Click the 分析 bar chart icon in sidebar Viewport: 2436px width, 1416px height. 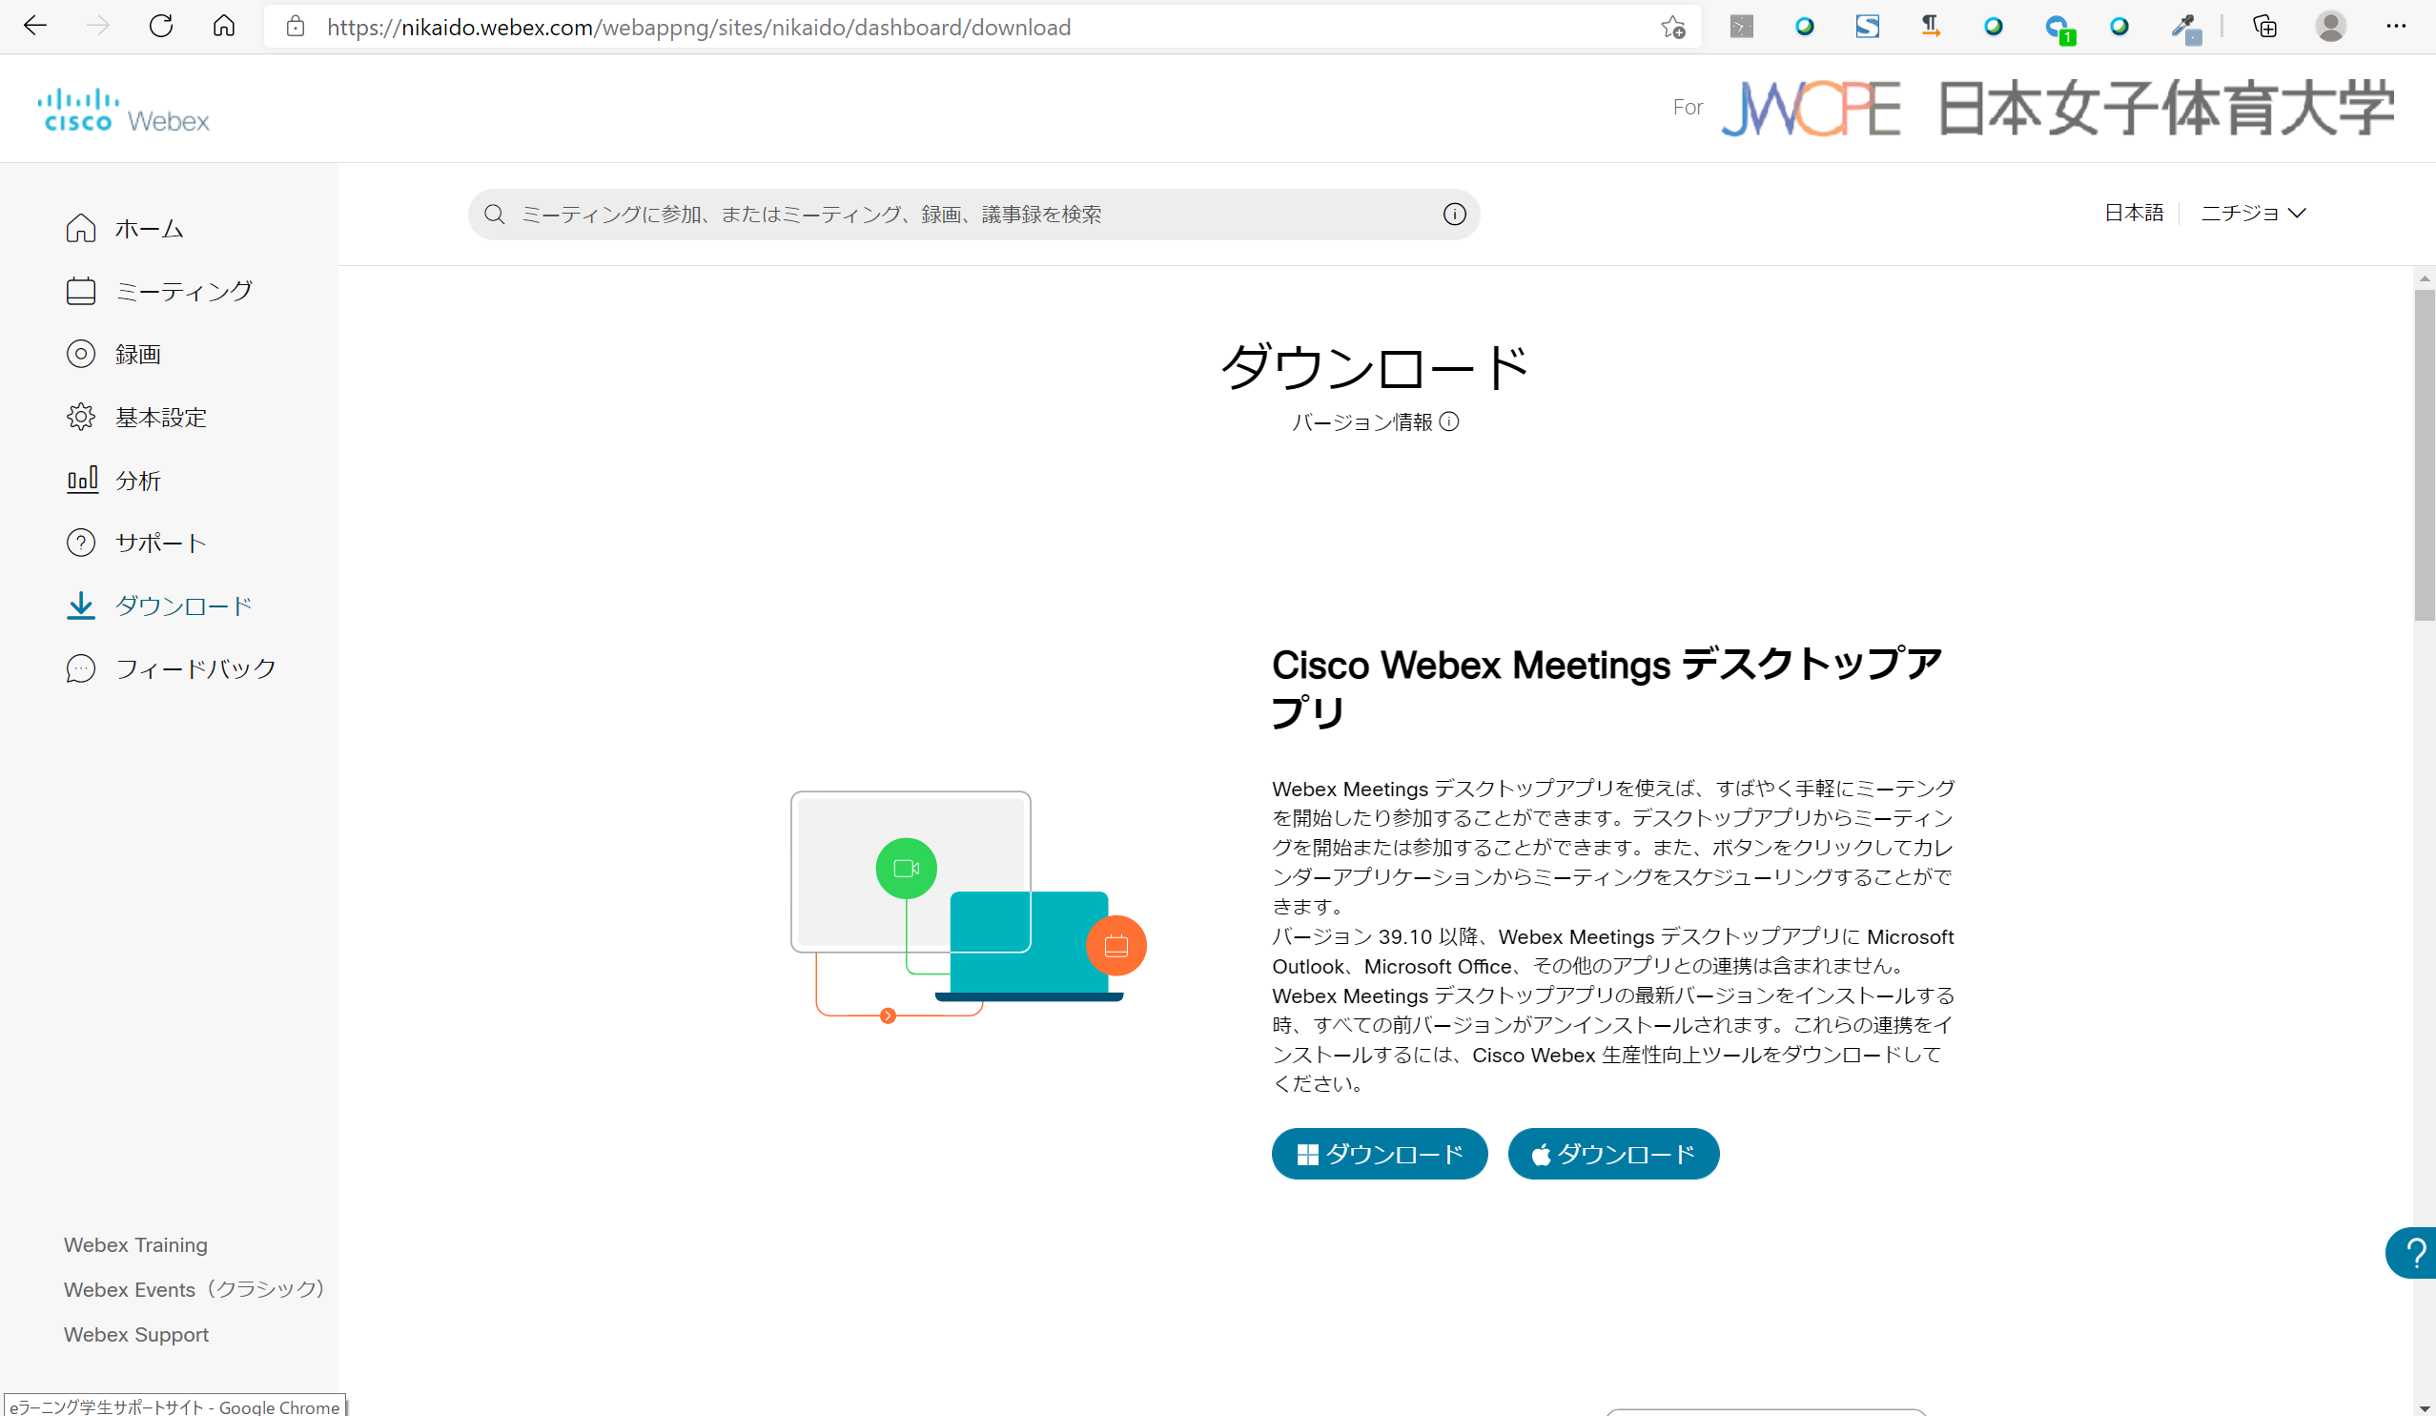click(81, 480)
